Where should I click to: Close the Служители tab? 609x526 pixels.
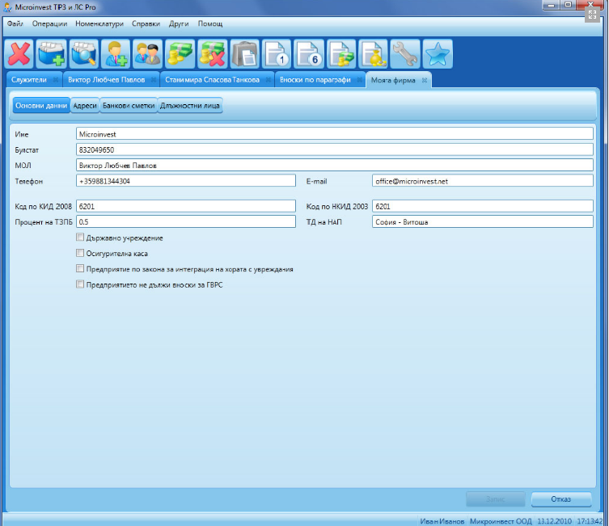tap(55, 80)
